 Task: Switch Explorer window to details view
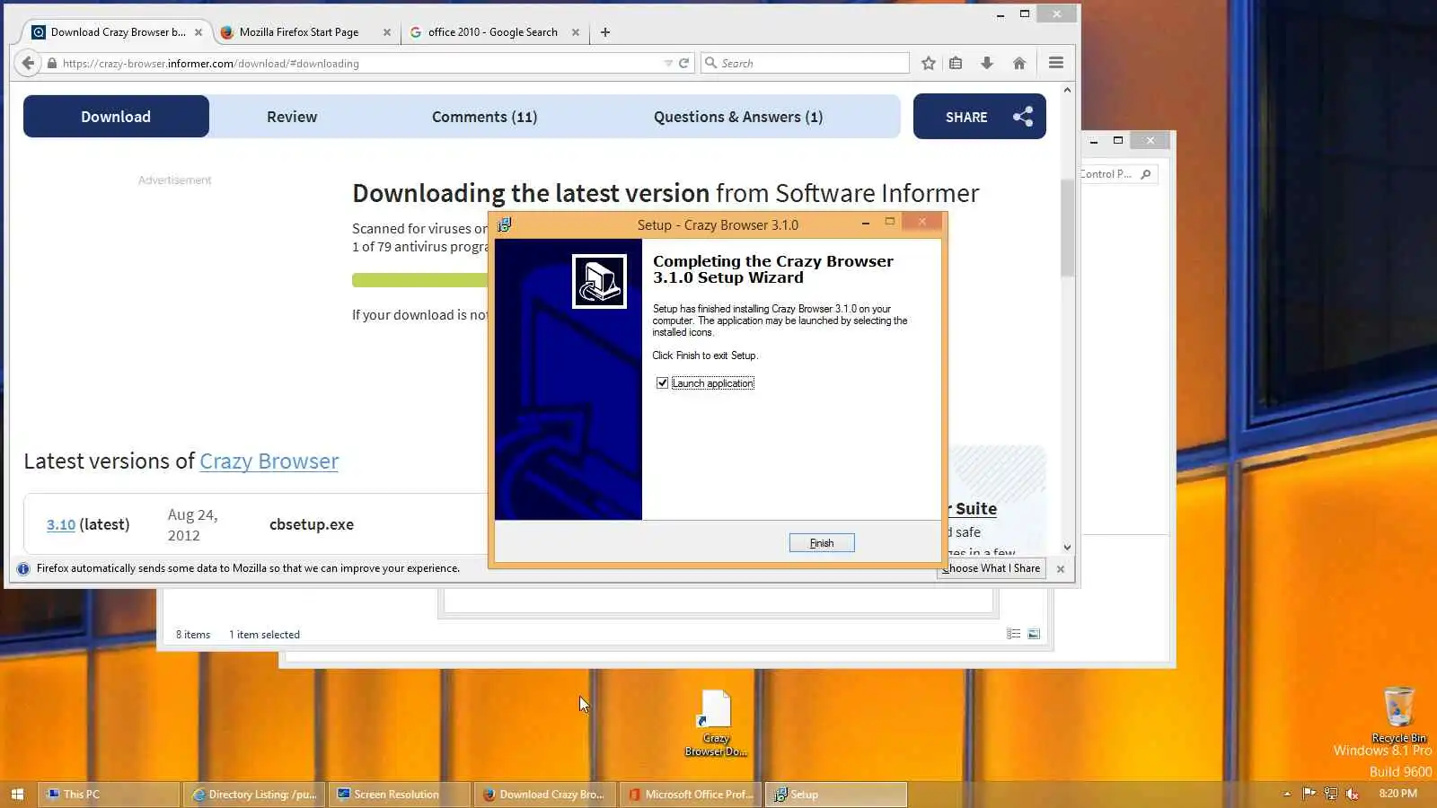click(1014, 634)
